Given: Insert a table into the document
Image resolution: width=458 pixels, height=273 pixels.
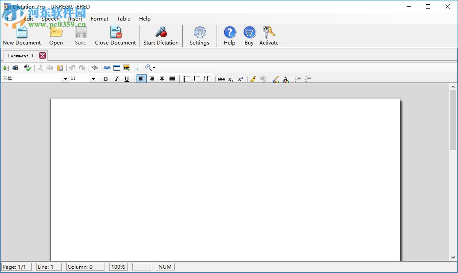Looking at the screenshot, I should point(116,67).
